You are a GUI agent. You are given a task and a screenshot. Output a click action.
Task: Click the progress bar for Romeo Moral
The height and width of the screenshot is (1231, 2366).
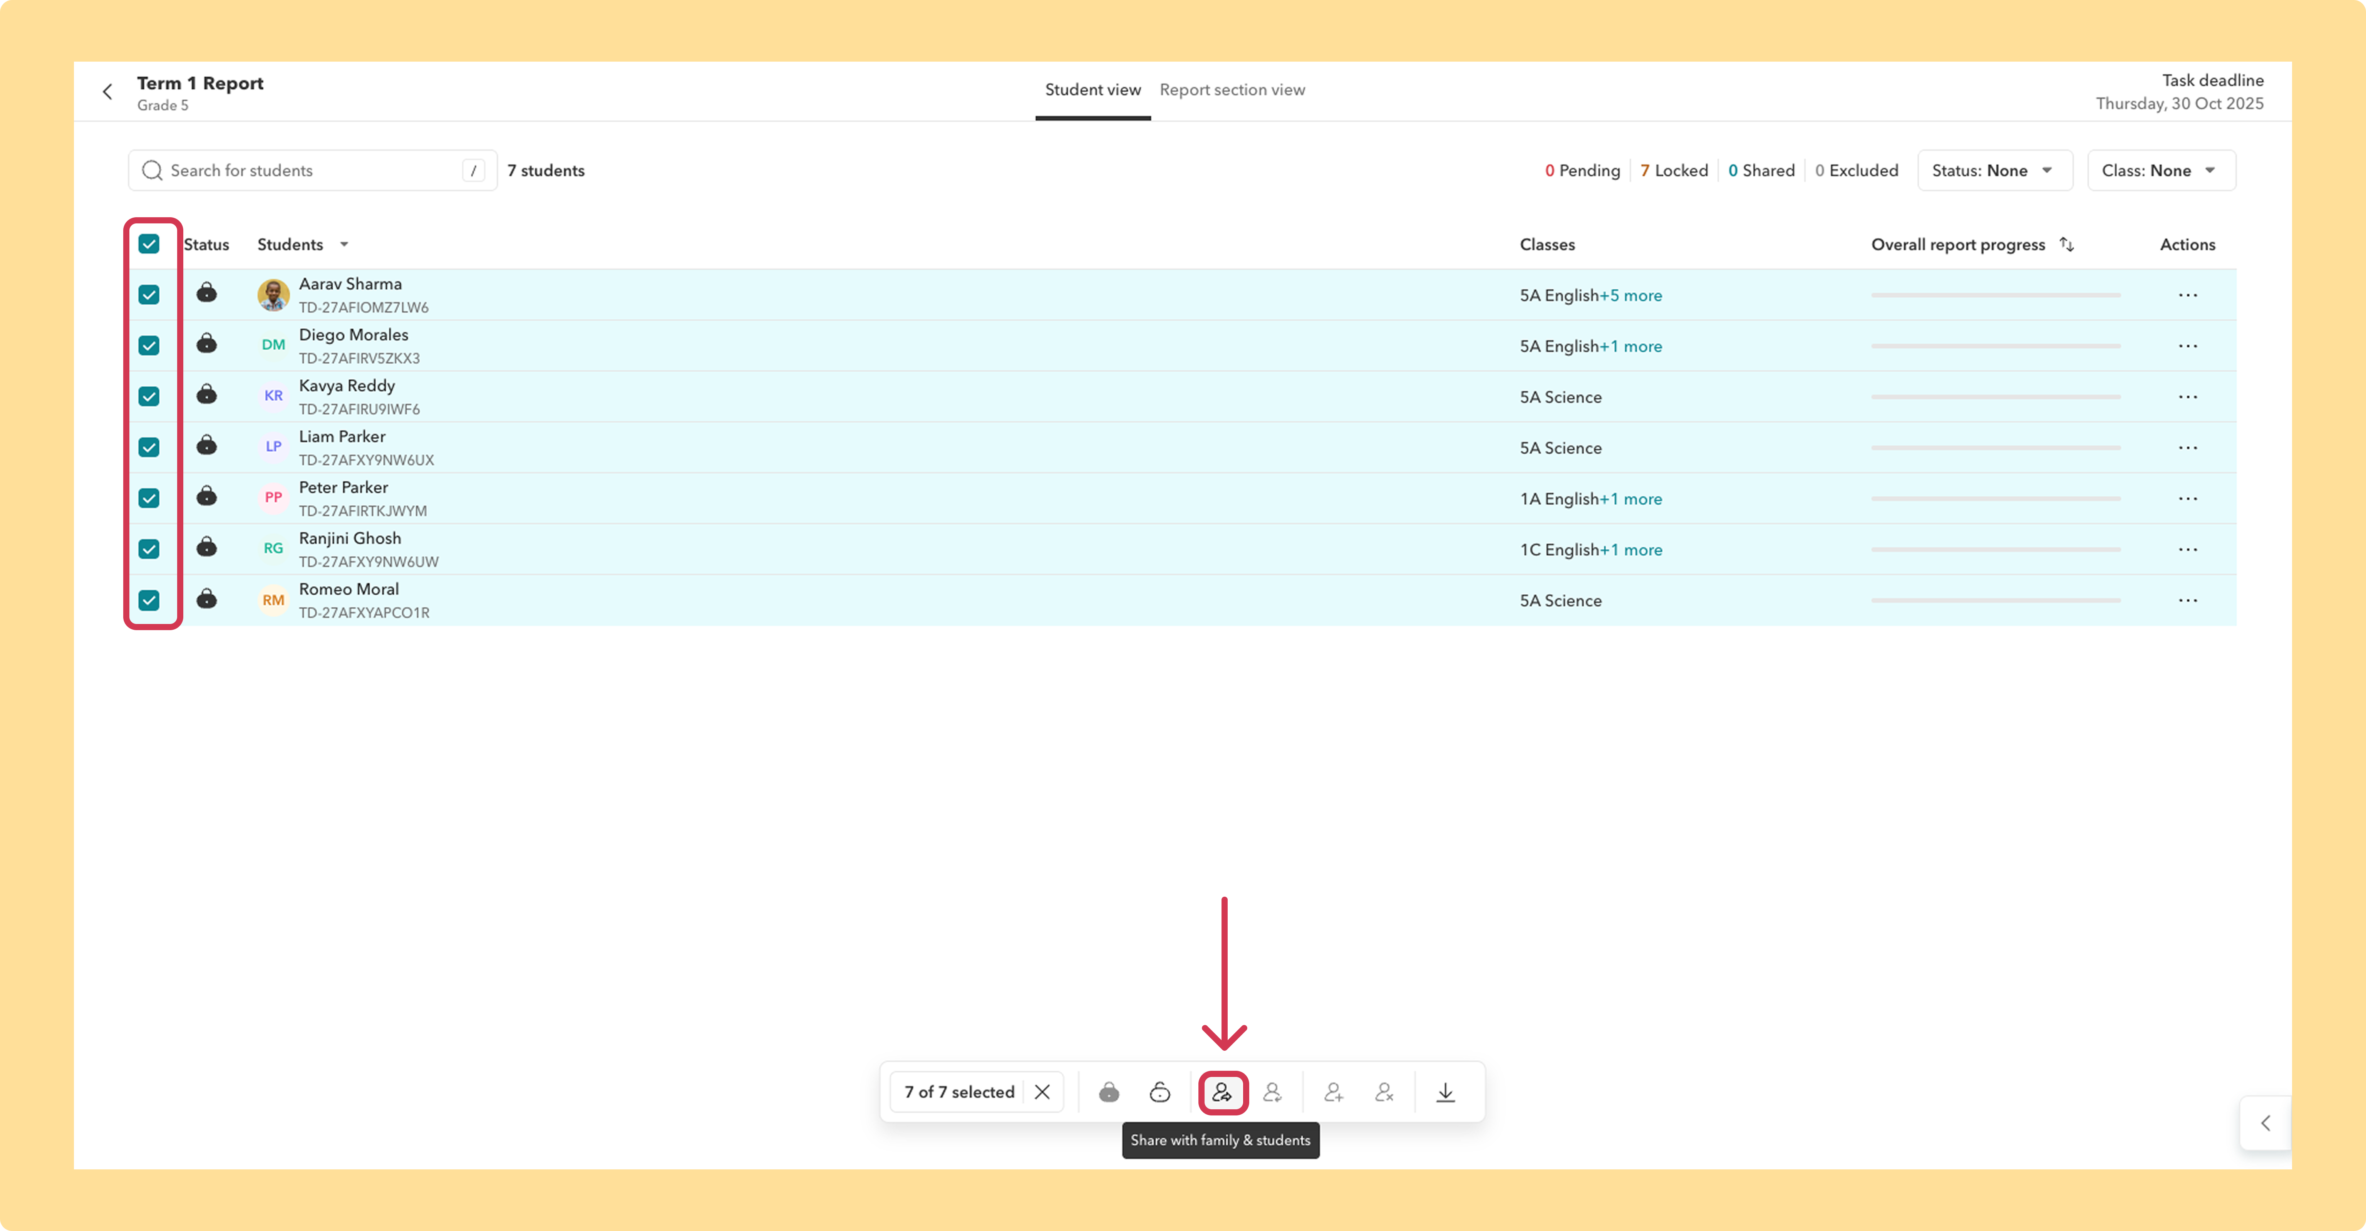pyautogui.click(x=1996, y=601)
